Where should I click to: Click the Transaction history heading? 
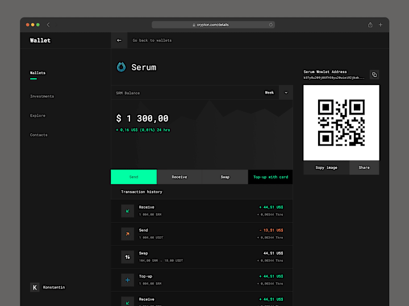pyautogui.click(x=141, y=192)
